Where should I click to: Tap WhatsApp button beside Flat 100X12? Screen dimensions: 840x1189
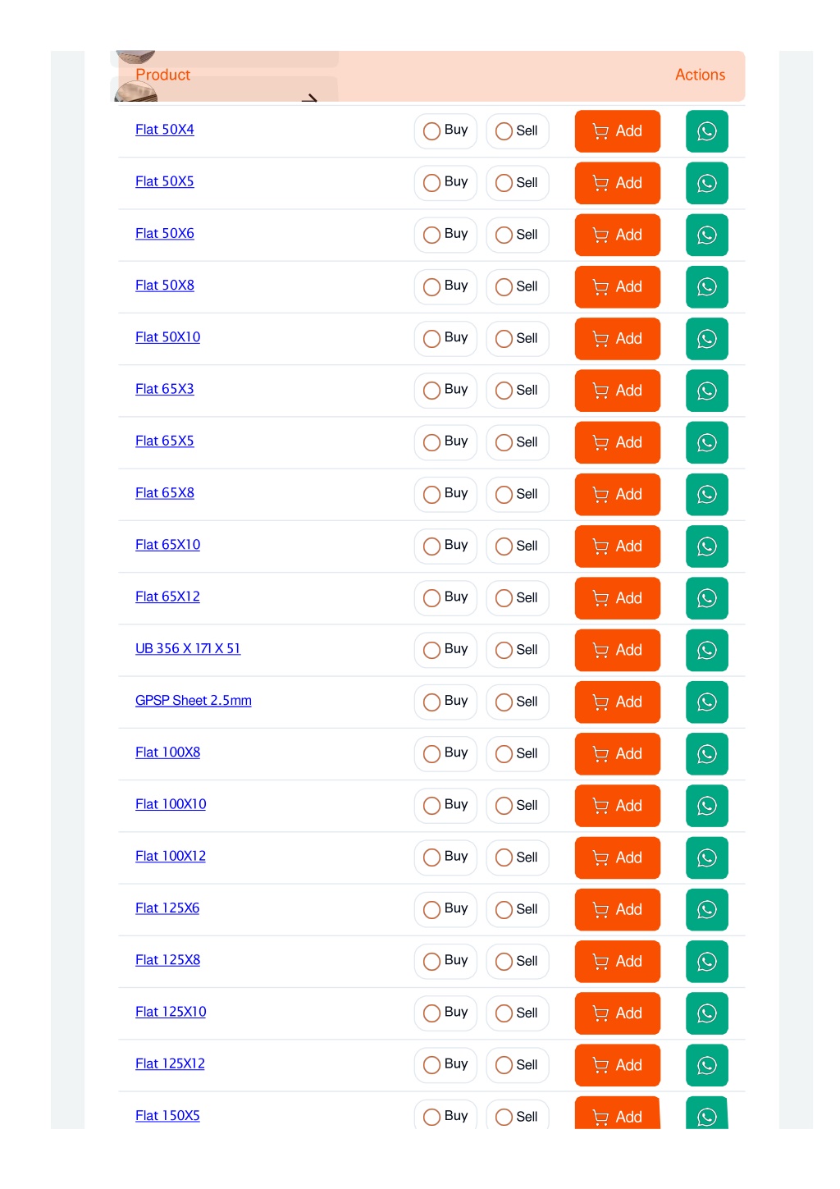click(x=706, y=857)
